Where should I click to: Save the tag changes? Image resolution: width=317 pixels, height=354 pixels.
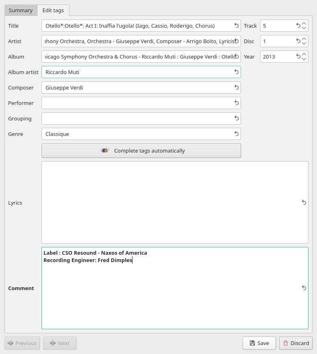pyautogui.click(x=259, y=343)
